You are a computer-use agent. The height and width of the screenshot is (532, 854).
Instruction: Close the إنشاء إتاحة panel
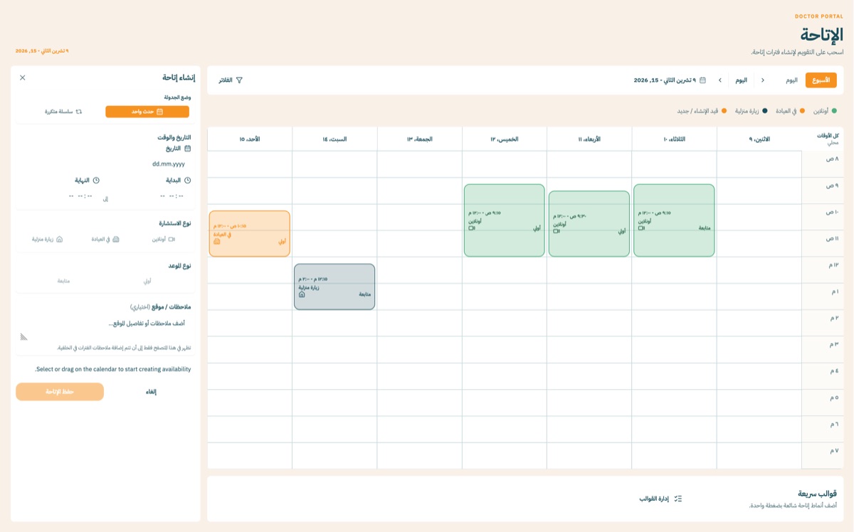point(23,78)
